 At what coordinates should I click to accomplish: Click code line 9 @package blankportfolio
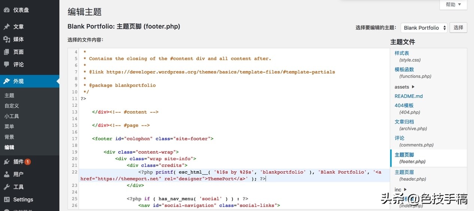click(119, 85)
